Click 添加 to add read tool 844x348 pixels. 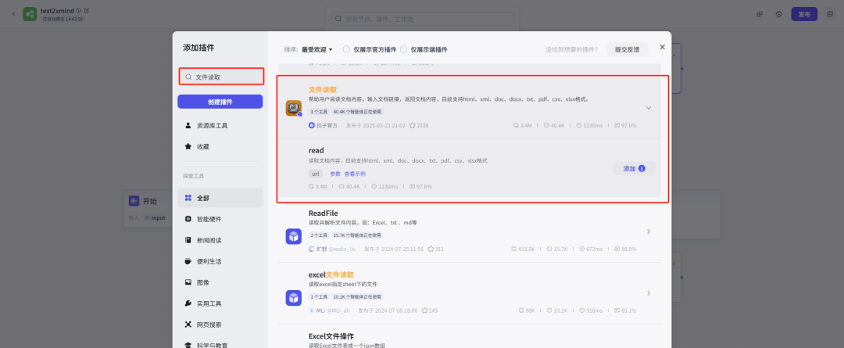(634, 169)
